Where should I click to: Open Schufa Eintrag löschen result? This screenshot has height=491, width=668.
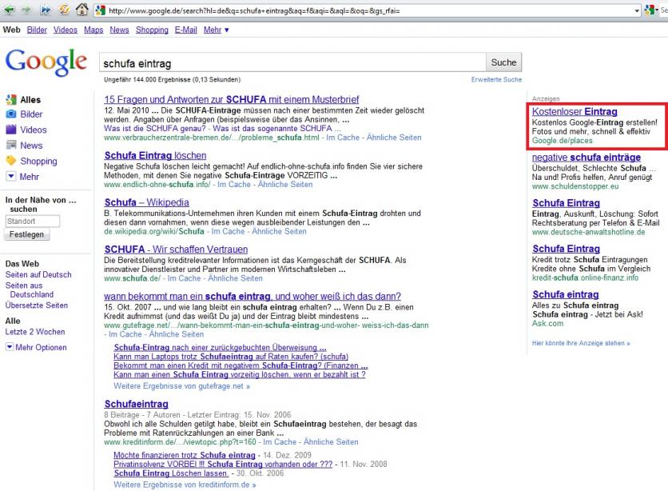(155, 156)
